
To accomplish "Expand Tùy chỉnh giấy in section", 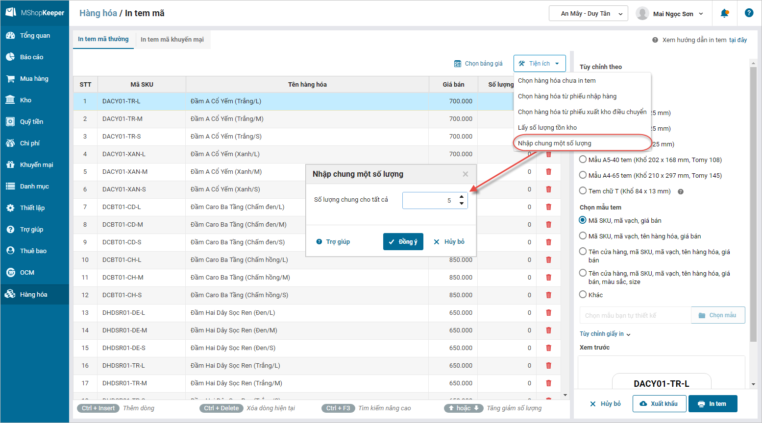I will pyautogui.click(x=605, y=334).
